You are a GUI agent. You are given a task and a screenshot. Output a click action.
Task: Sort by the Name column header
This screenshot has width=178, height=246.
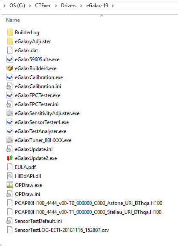(13, 20)
